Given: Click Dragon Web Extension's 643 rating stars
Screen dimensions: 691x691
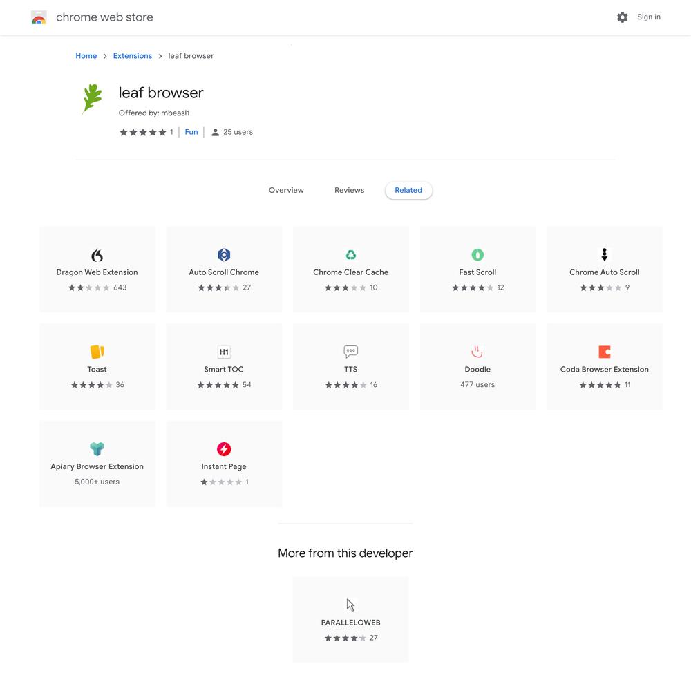Looking at the screenshot, I should tap(88, 287).
